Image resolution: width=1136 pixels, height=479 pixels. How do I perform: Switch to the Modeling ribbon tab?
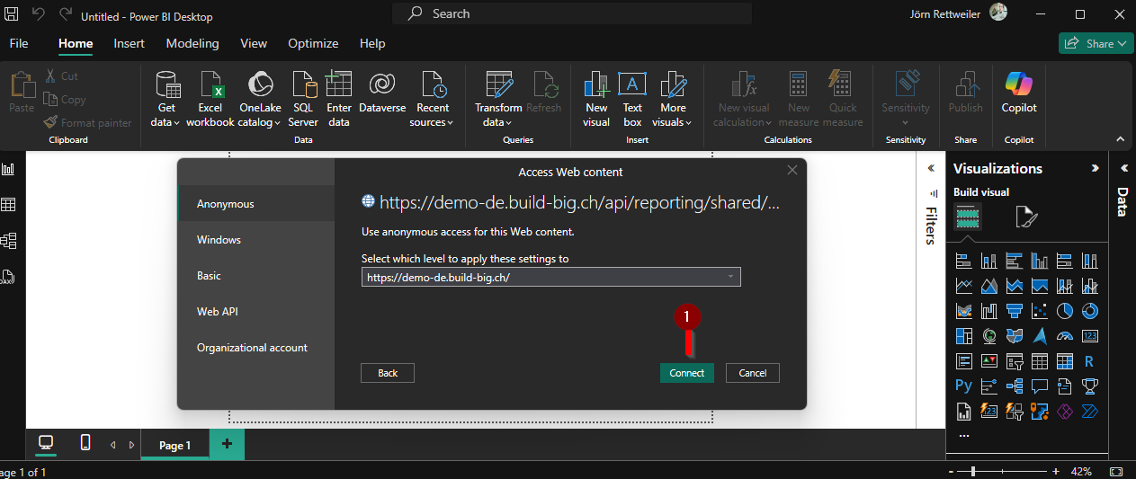(x=192, y=43)
